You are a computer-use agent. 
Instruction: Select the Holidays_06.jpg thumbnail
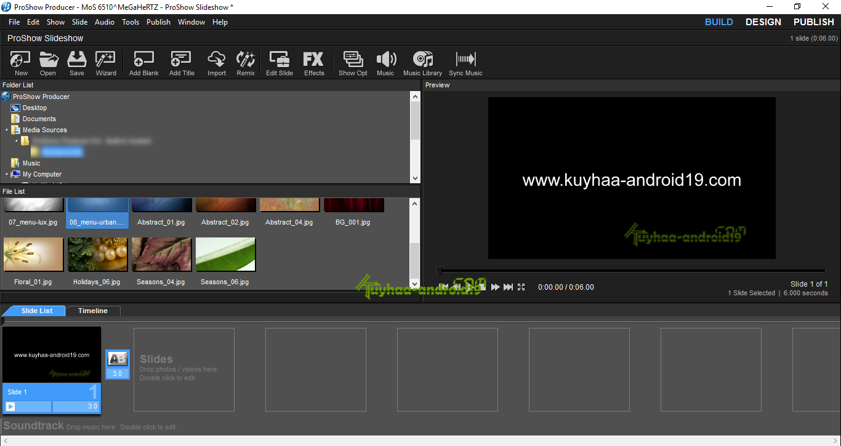98,255
